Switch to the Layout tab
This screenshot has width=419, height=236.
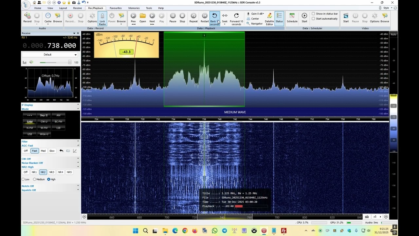coord(63,8)
